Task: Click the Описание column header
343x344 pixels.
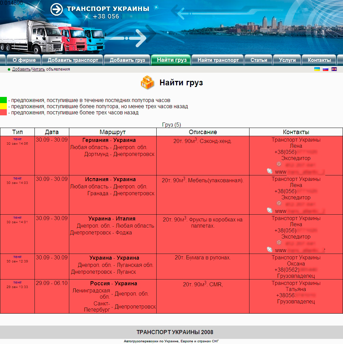Action: pyautogui.click(x=203, y=132)
